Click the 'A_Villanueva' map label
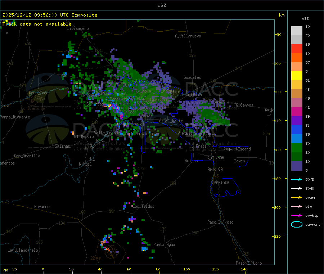The image size is (324, 274). tap(188, 36)
